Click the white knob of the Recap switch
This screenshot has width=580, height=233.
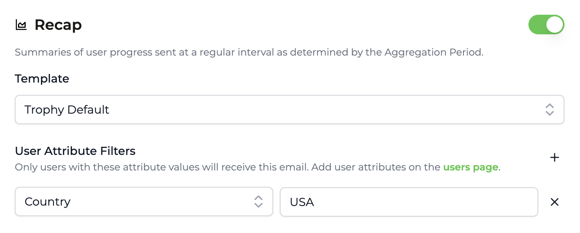pyautogui.click(x=554, y=25)
